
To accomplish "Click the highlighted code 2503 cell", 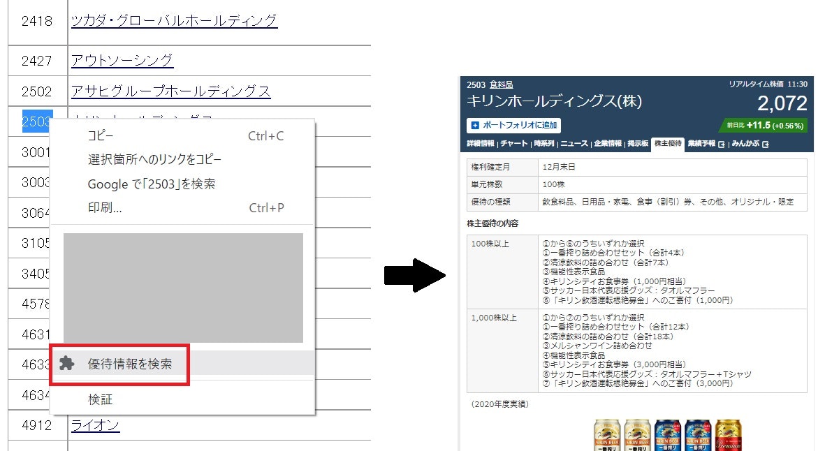I will coord(37,121).
